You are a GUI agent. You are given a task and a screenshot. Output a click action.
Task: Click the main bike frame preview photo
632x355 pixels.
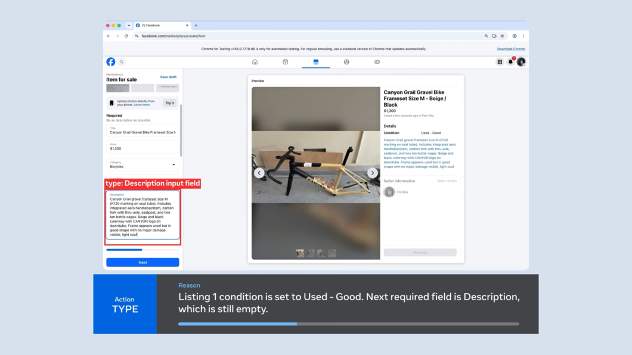click(316, 167)
